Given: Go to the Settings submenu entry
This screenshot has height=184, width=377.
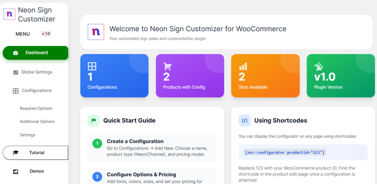Looking at the screenshot, I should 28,135.
